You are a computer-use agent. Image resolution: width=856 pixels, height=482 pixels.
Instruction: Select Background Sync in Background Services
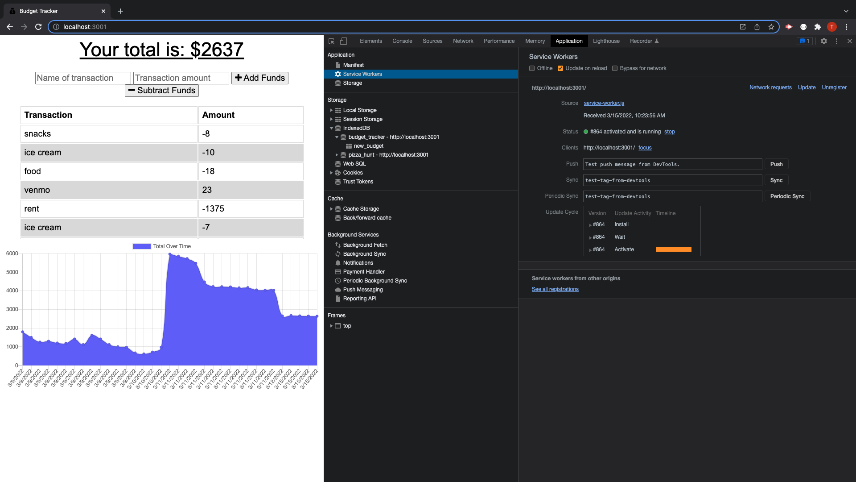coord(365,253)
